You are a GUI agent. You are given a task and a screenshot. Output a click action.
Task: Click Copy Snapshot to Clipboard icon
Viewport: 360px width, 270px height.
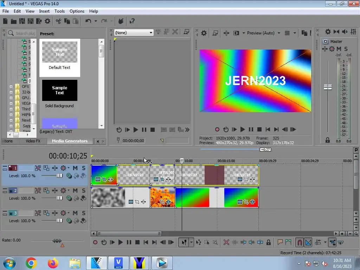[304, 33]
